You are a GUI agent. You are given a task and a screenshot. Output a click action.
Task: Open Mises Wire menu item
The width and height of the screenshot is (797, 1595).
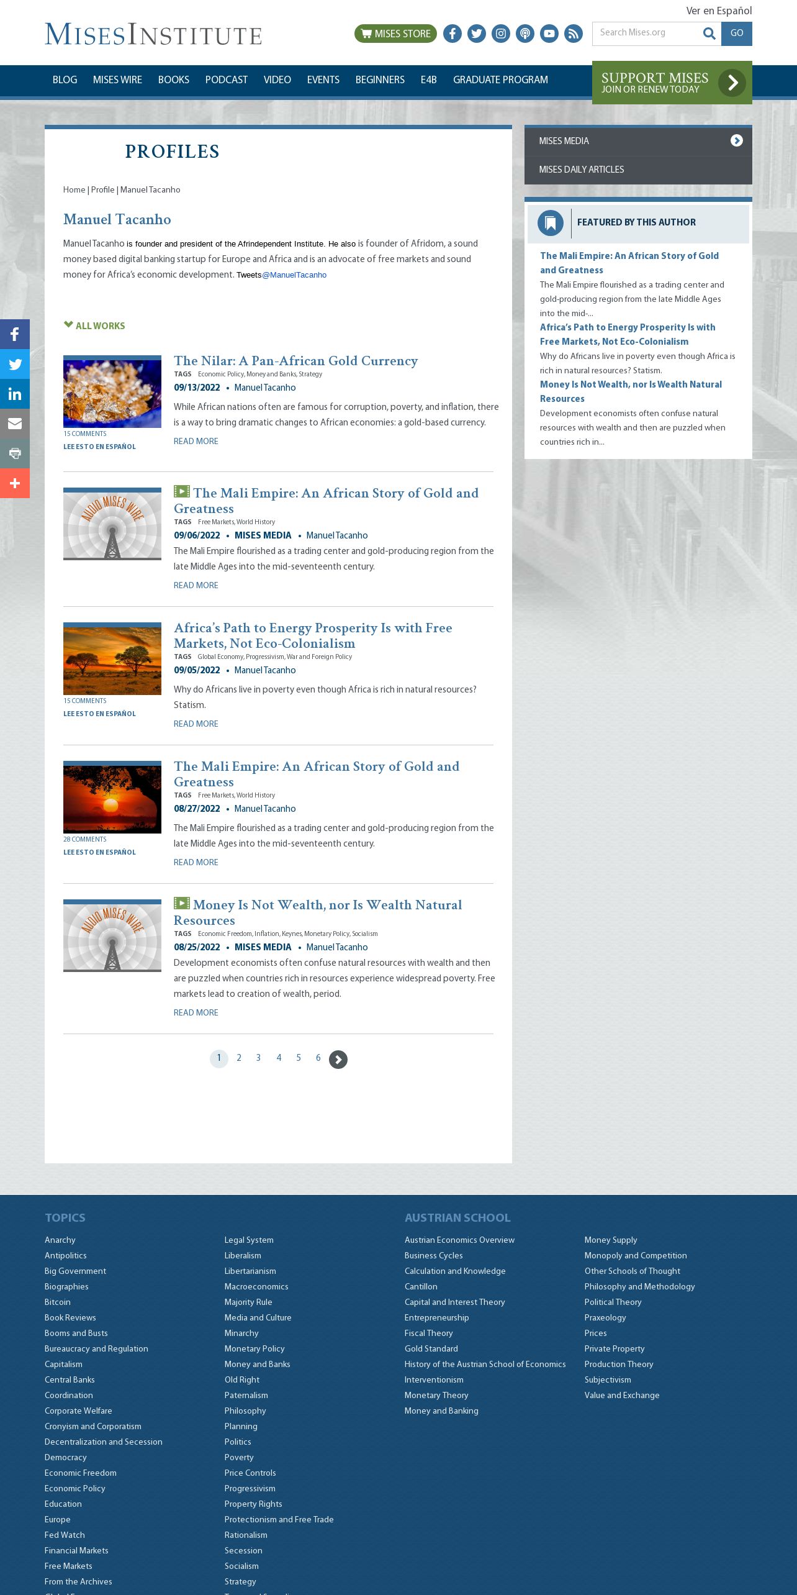click(117, 80)
